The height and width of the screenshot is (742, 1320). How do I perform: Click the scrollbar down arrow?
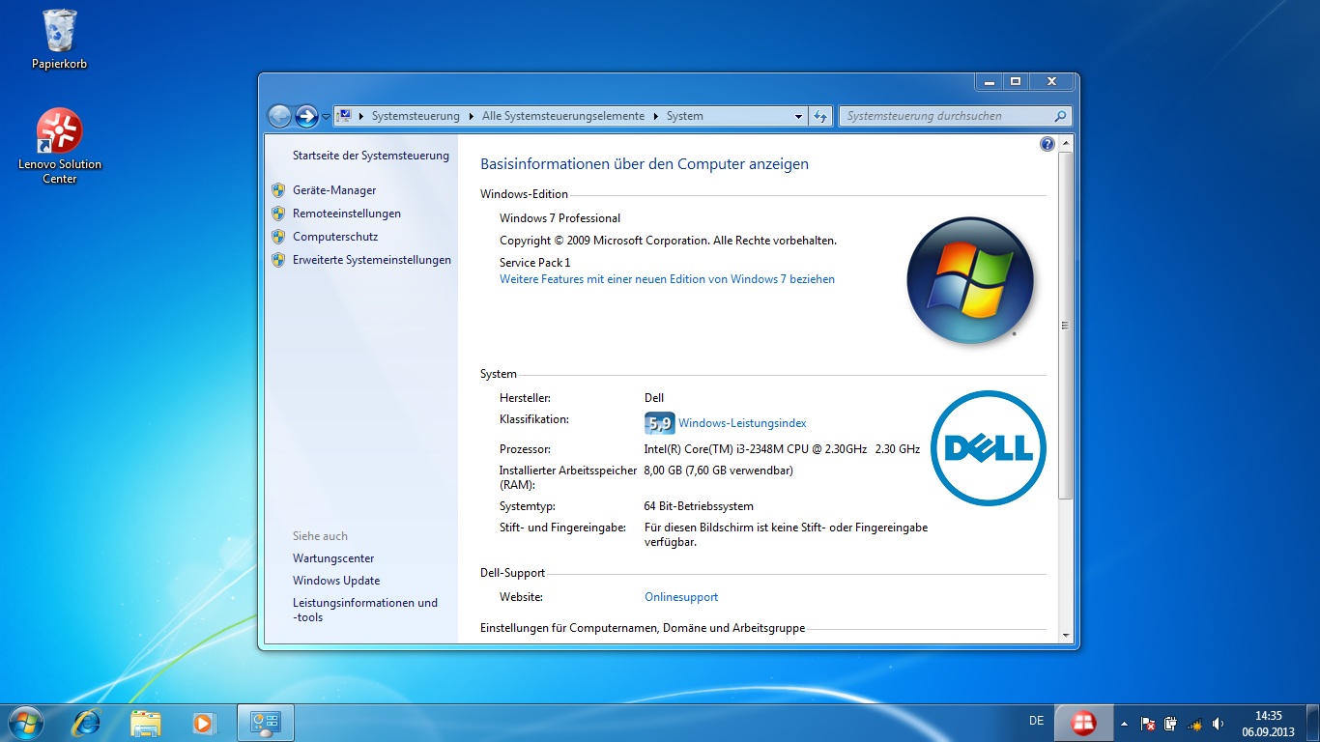[x=1066, y=635]
